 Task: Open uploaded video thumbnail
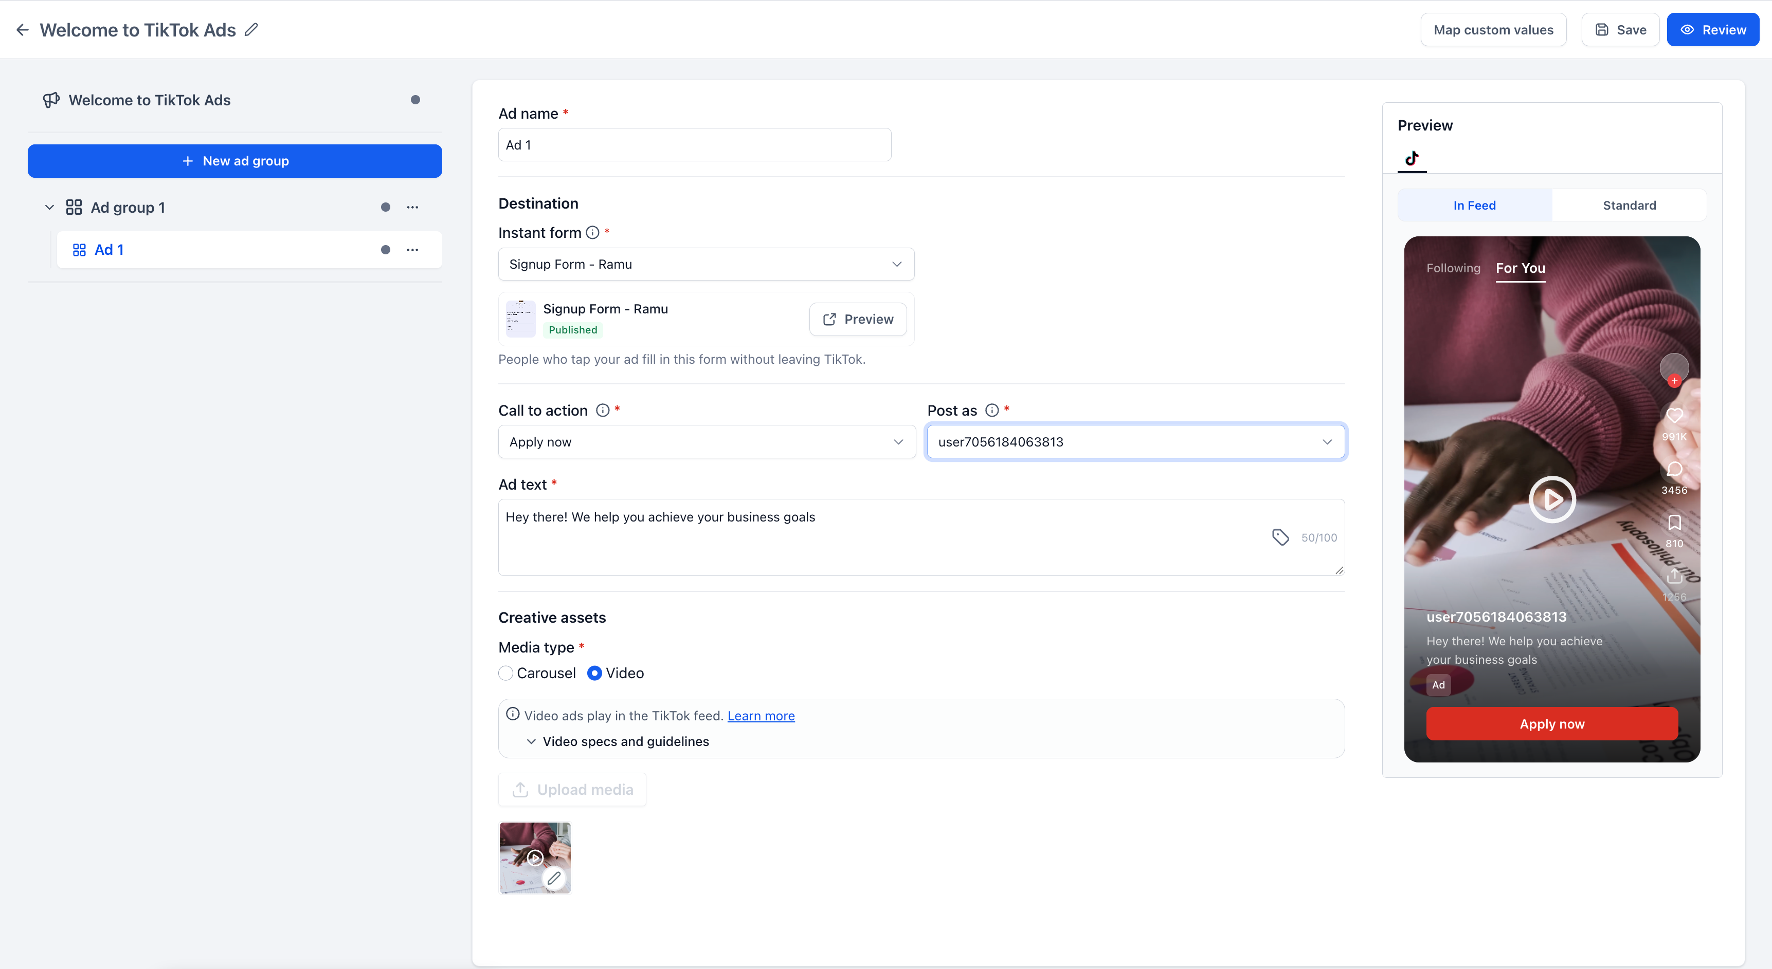coord(534,858)
